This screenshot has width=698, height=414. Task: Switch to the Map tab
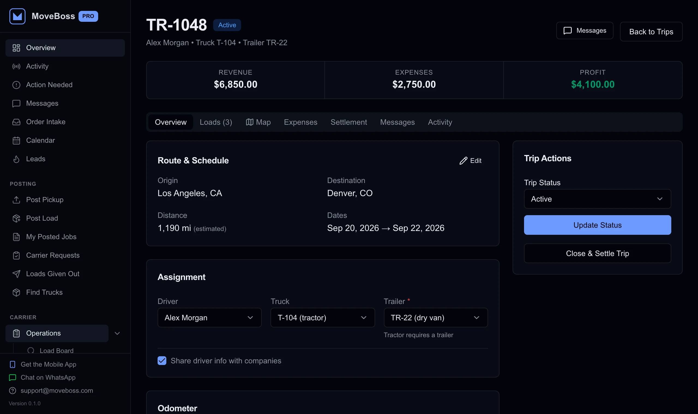pos(258,122)
